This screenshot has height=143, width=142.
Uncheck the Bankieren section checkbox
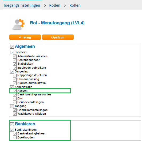click(x=12, y=124)
